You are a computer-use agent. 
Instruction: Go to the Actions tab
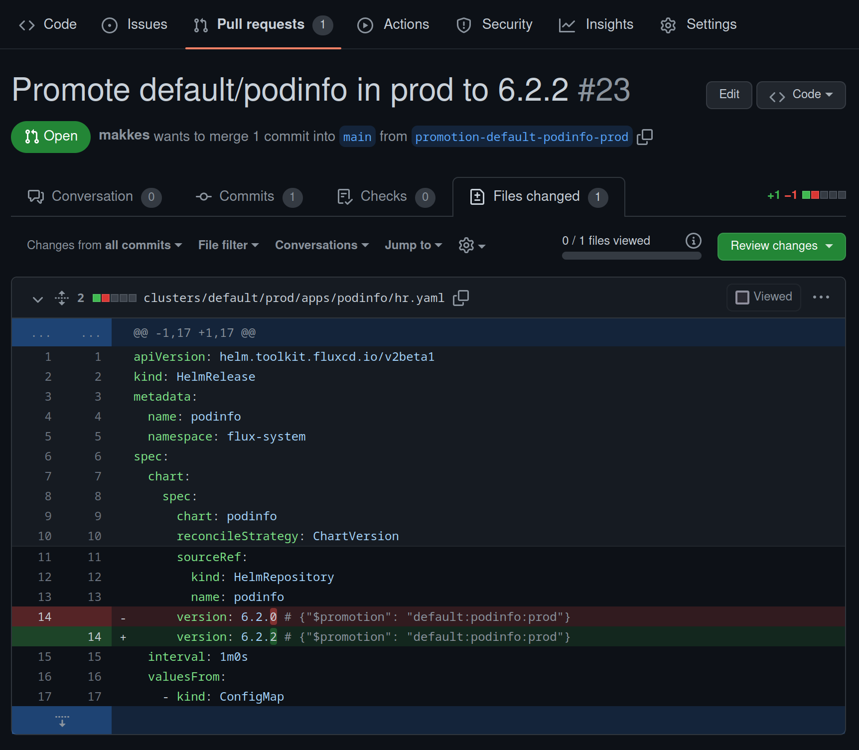(x=393, y=24)
